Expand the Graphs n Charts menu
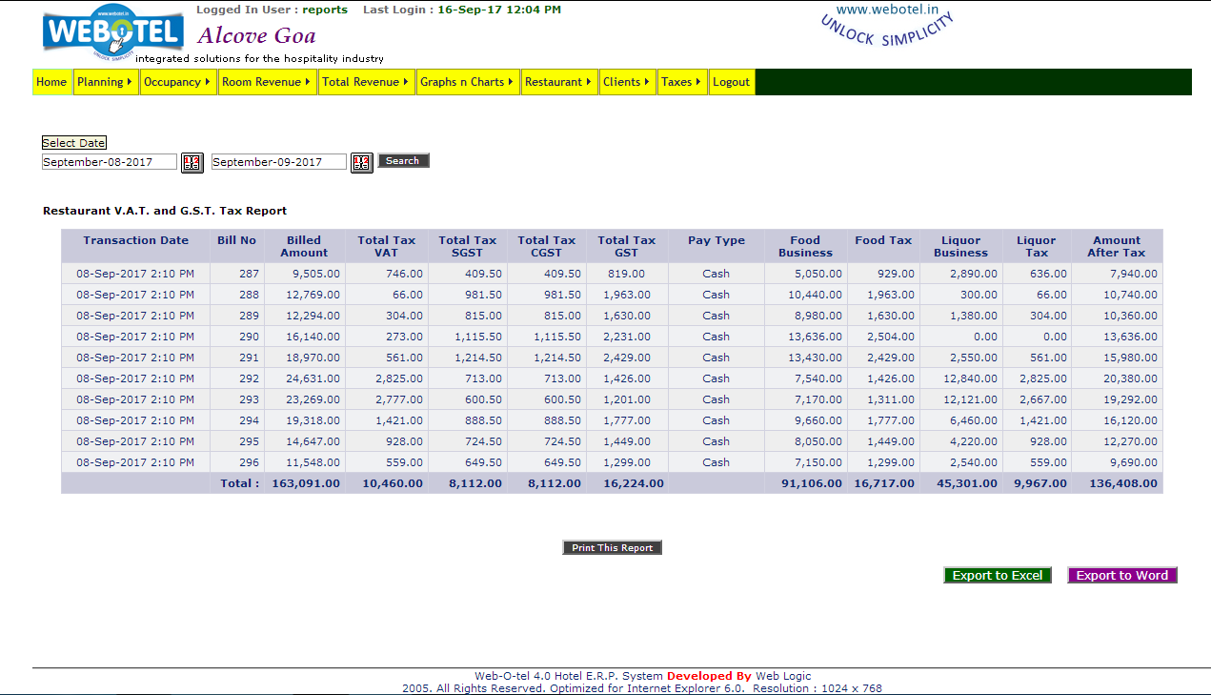 (467, 82)
